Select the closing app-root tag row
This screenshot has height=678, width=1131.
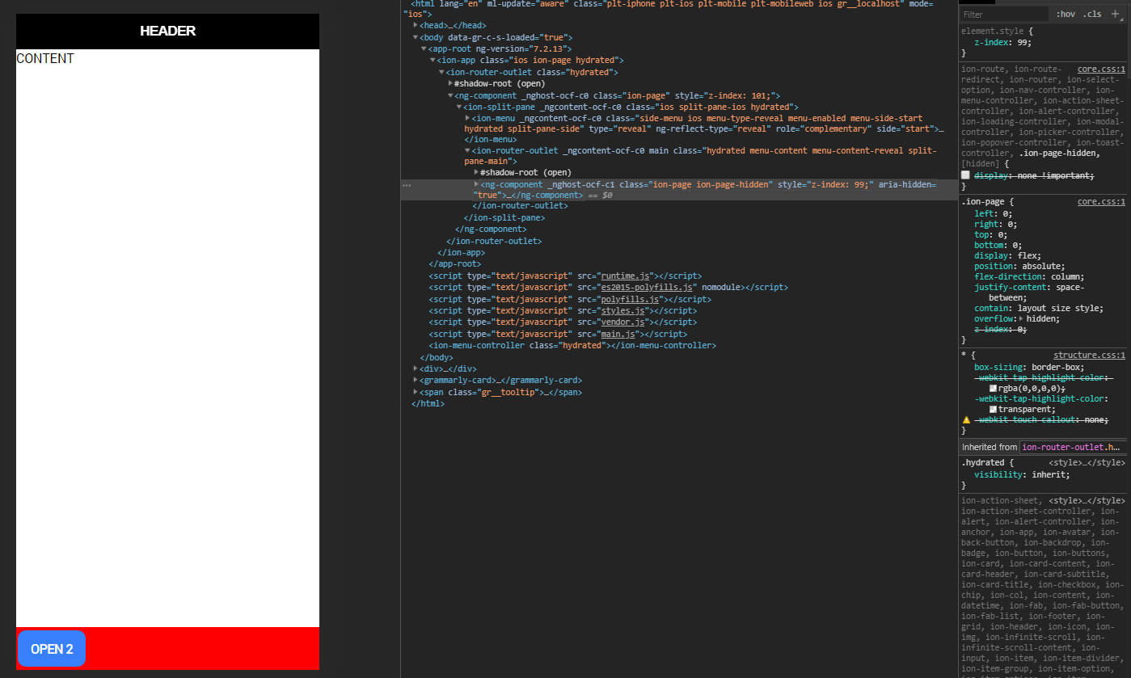click(454, 263)
